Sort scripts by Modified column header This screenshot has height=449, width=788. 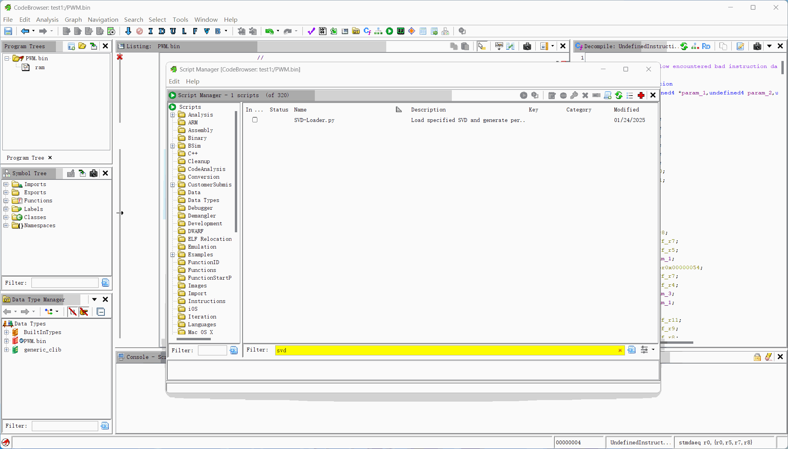tap(626, 110)
